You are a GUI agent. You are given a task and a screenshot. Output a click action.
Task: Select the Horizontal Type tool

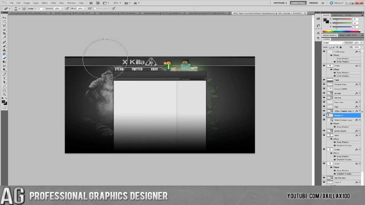[4, 78]
